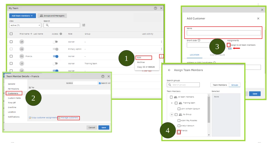Click the JS avatar in Training team row
Viewport: 270px width, 143px height.
click(x=22, y=64)
